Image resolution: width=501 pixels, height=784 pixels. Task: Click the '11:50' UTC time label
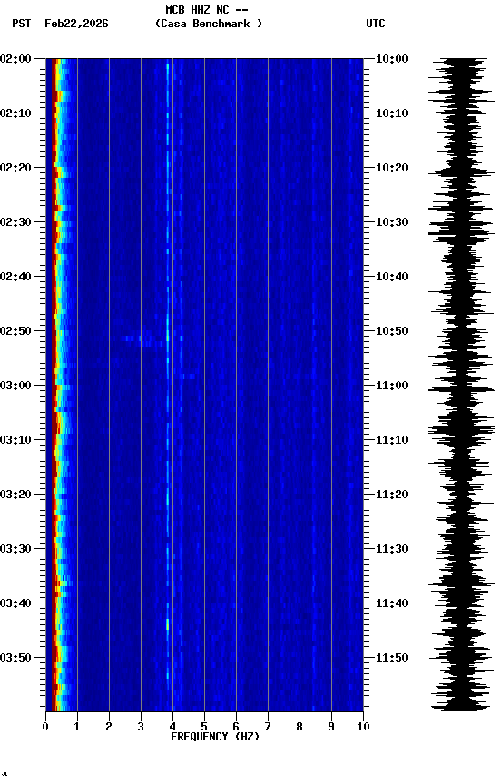click(392, 658)
